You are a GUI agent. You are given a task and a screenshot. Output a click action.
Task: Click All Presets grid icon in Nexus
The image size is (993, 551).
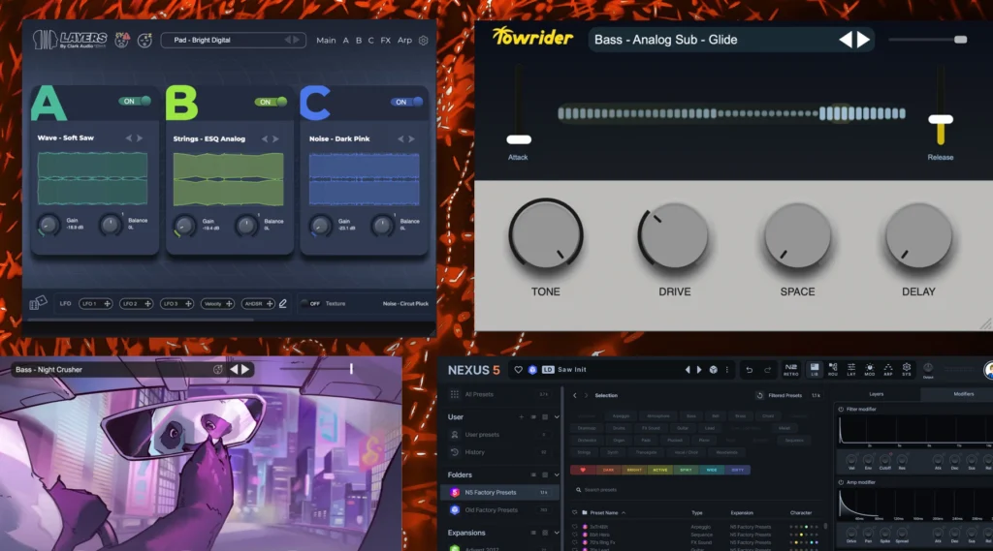pyautogui.click(x=454, y=394)
